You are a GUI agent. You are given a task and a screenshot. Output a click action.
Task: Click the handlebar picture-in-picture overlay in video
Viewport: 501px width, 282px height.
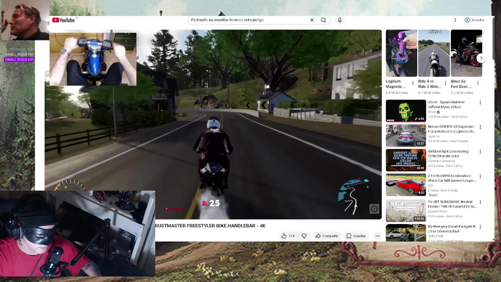click(93, 59)
